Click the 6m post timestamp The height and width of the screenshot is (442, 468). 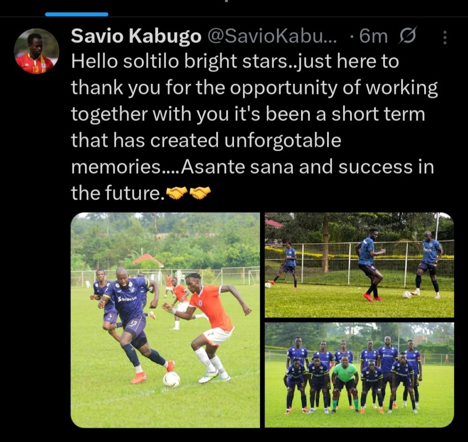(x=373, y=37)
